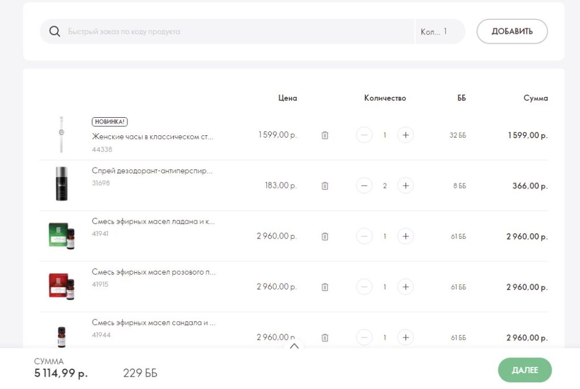Open product link Спрей дезодорант-антиперспирант

[x=152, y=171]
